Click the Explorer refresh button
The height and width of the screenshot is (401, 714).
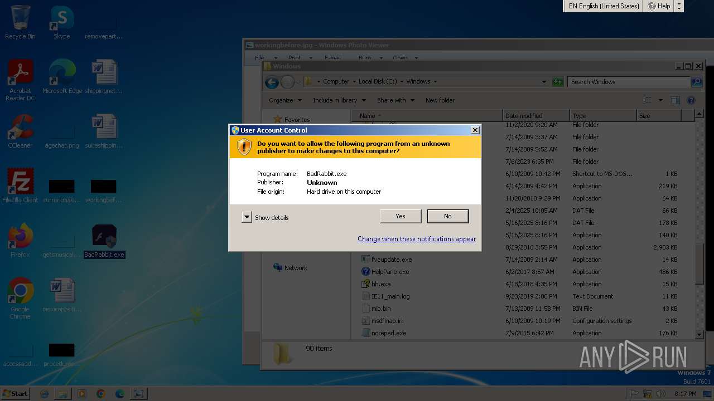pyautogui.click(x=558, y=82)
